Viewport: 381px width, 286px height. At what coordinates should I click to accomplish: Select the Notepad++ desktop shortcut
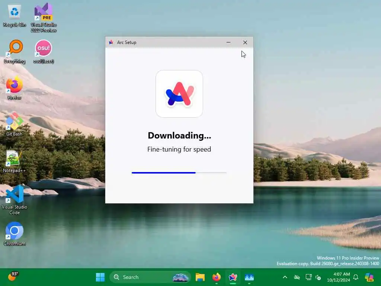tap(15, 161)
